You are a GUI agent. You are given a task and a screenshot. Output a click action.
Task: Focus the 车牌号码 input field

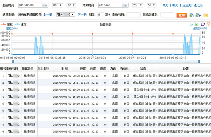point(133,15)
